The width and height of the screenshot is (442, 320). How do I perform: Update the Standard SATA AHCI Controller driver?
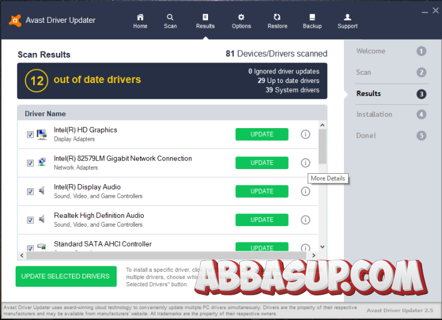[x=262, y=247]
